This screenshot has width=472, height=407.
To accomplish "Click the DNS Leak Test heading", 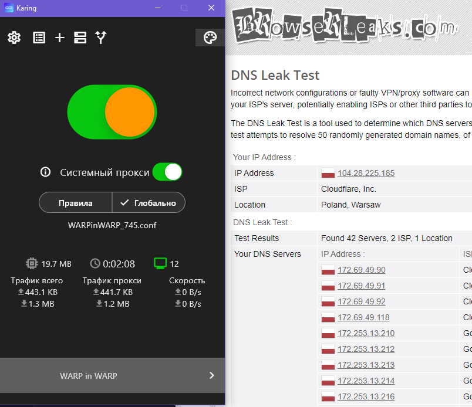I will pos(275,75).
